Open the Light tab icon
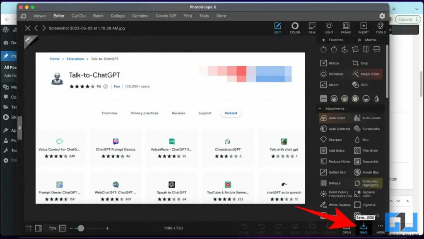Image resolution: width=424 pixels, height=239 pixels. [329, 28]
